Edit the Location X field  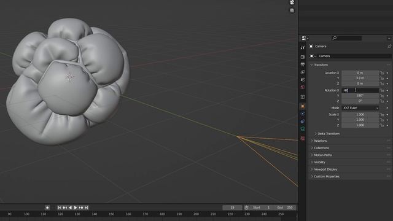(x=360, y=73)
